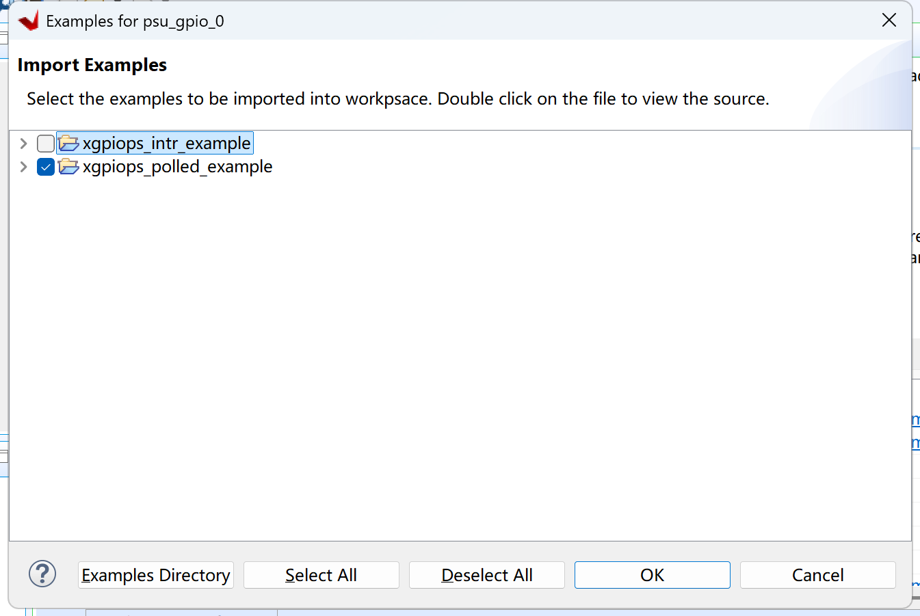Screen dimensions: 920x616
Task: Click the xgpiops_polled_example folder icon
Action: (68, 167)
